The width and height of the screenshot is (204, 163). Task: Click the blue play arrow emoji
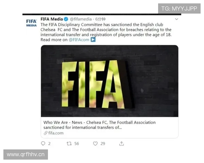93,40
